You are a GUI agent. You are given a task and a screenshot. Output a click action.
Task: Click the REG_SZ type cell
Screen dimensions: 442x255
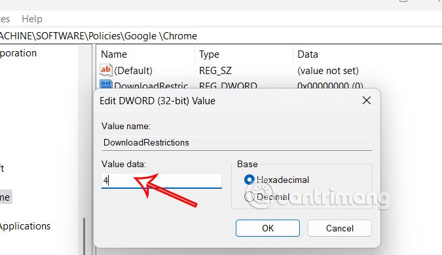tap(215, 71)
